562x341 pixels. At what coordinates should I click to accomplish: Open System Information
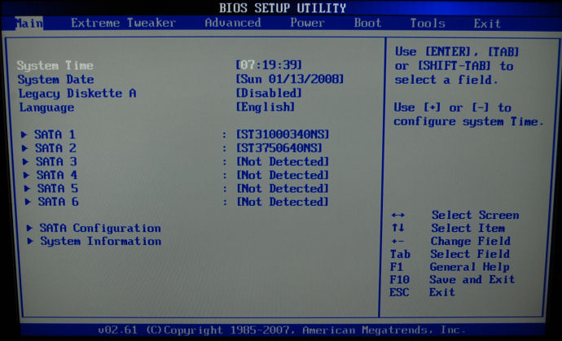coord(101,241)
